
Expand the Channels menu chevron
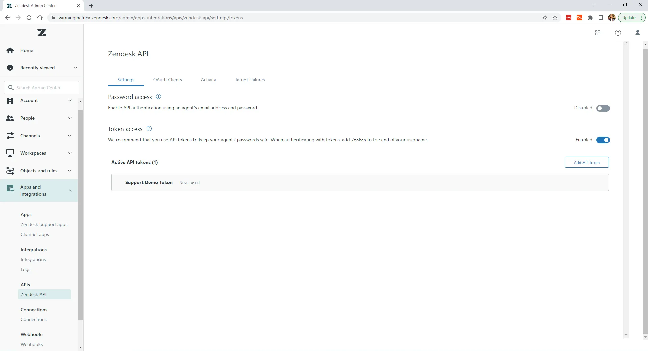pyautogui.click(x=70, y=136)
